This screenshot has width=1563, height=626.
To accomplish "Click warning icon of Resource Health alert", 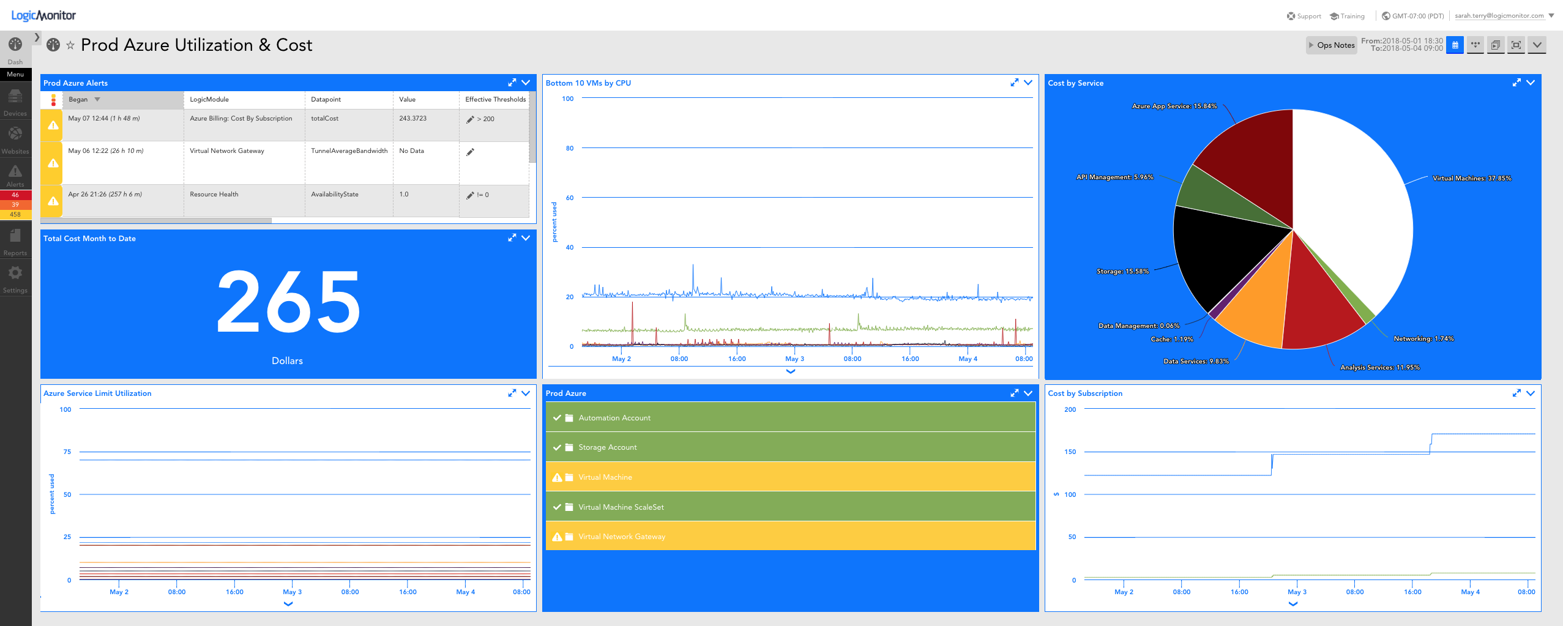I will (x=53, y=201).
